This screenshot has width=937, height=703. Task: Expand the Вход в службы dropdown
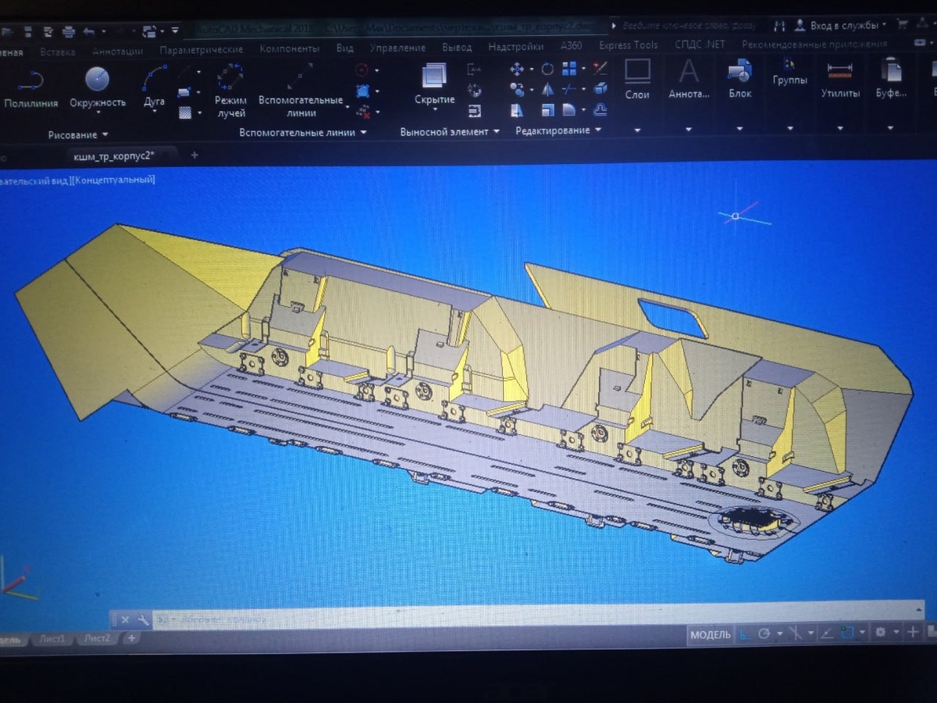click(x=884, y=25)
